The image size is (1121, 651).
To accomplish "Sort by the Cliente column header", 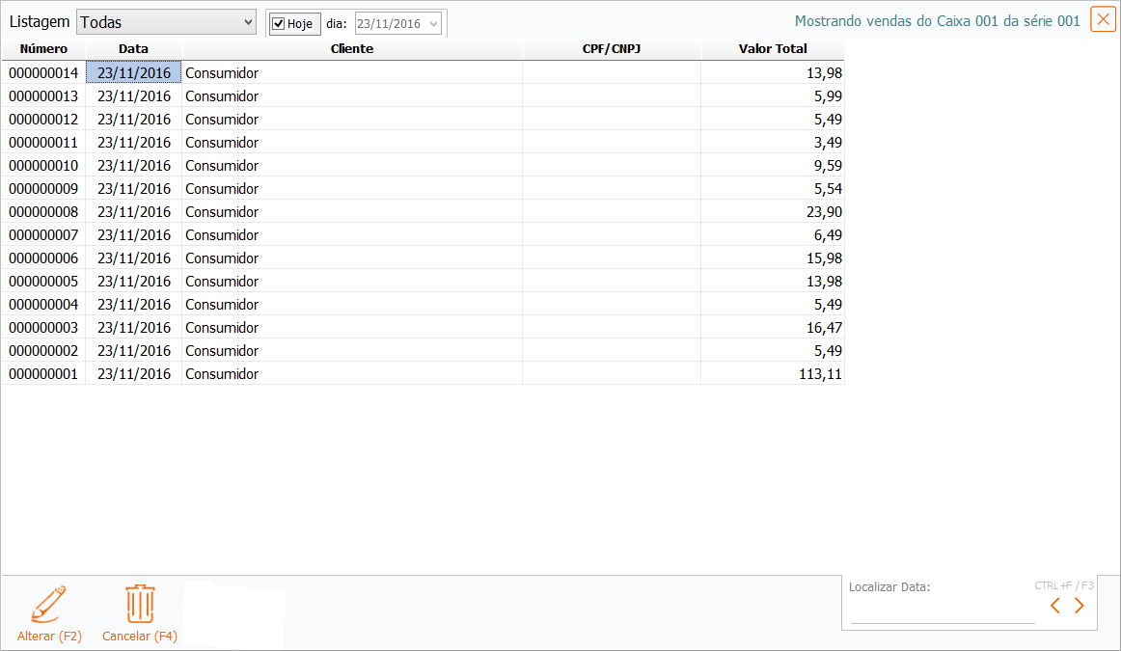I will coord(352,48).
